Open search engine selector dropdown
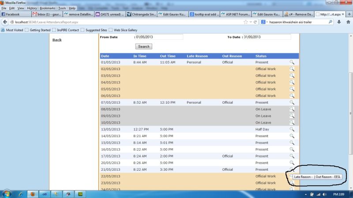The image size is (353, 198). 264,22
